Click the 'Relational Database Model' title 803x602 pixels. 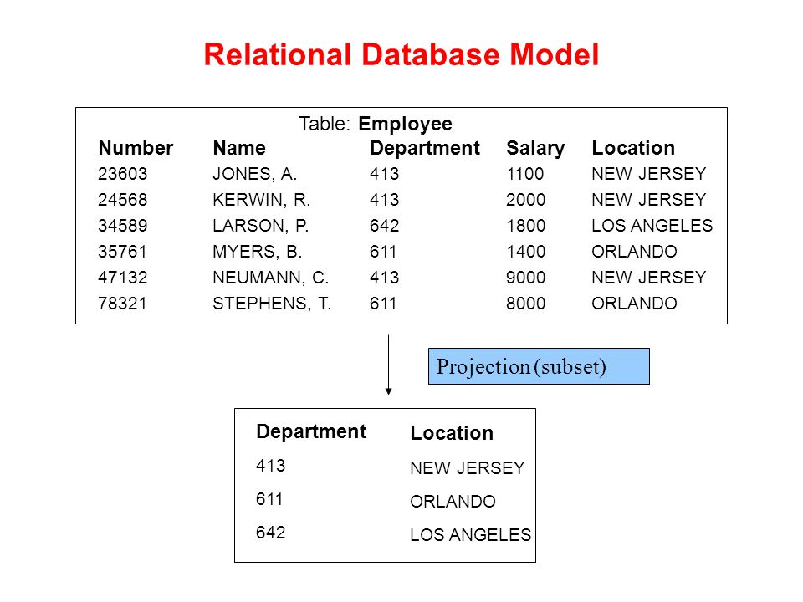pyautogui.click(x=401, y=55)
